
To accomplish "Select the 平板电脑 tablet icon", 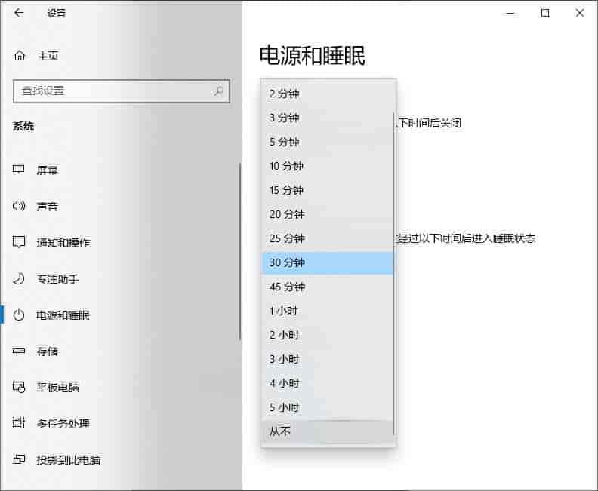I will point(19,387).
